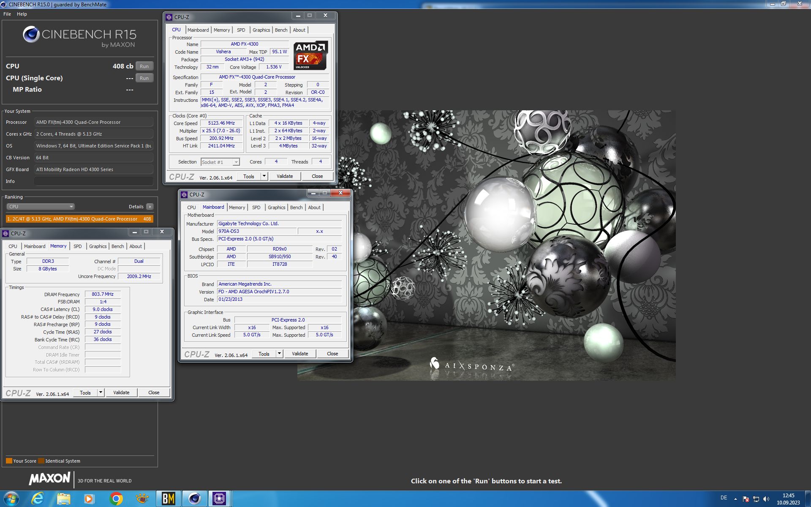Click Validate in Memory CPU-Z window
Viewport: 811px width, 507px height.
(121, 393)
